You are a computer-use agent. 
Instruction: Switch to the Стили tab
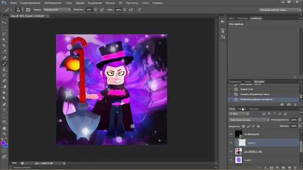(248, 82)
